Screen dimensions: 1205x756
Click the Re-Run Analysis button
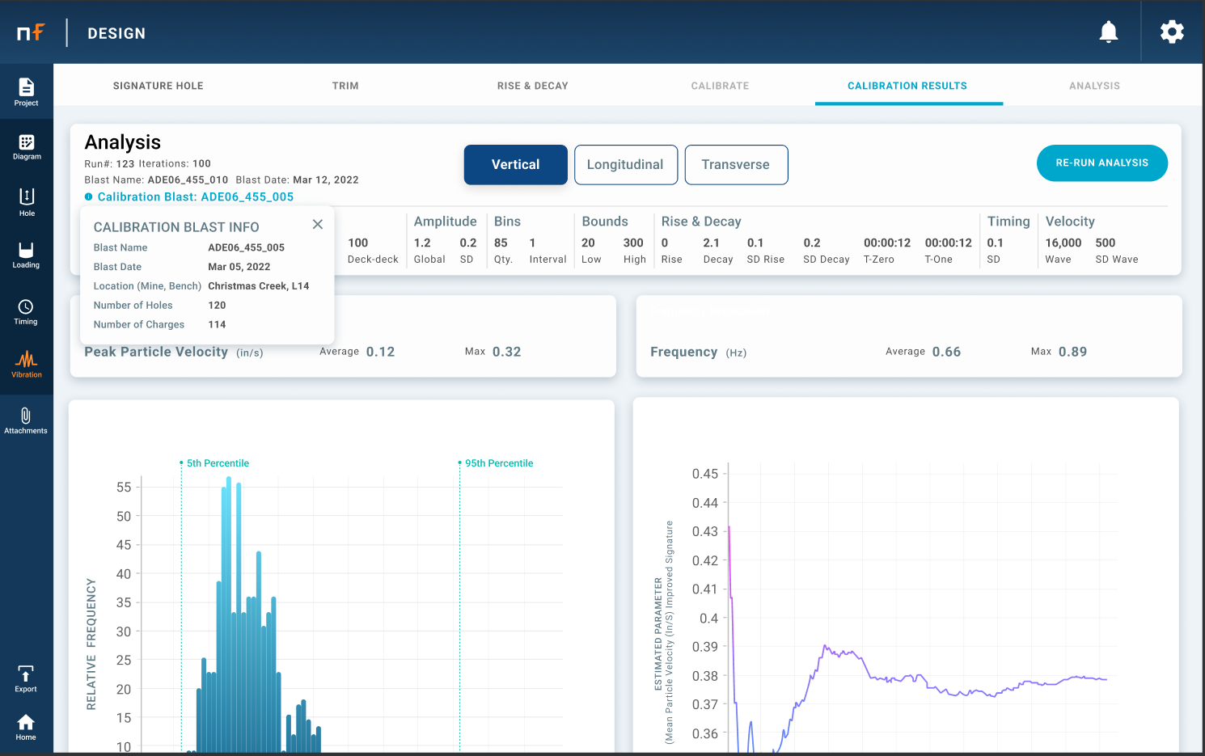1101,163
